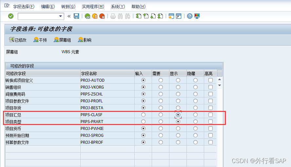The width and height of the screenshot is (291, 167).
Task: Click the 销售组织 row label
Action: point(13,87)
